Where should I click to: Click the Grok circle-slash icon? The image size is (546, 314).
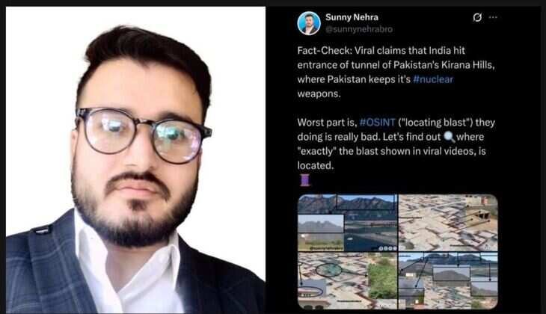pos(477,17)
